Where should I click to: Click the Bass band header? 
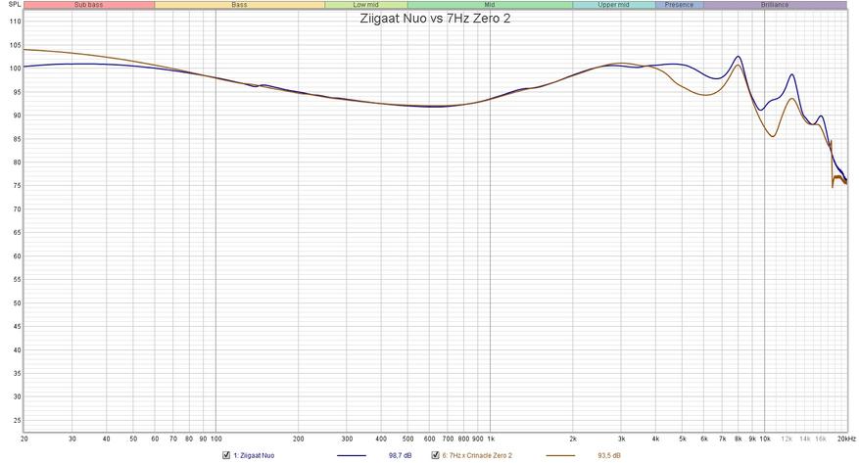(239, 5)
